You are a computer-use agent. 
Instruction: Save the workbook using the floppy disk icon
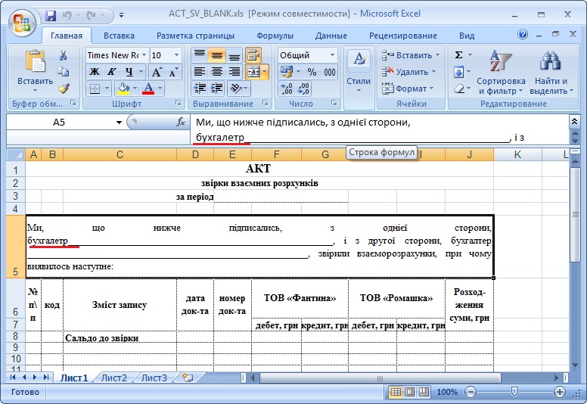point(51,15)
